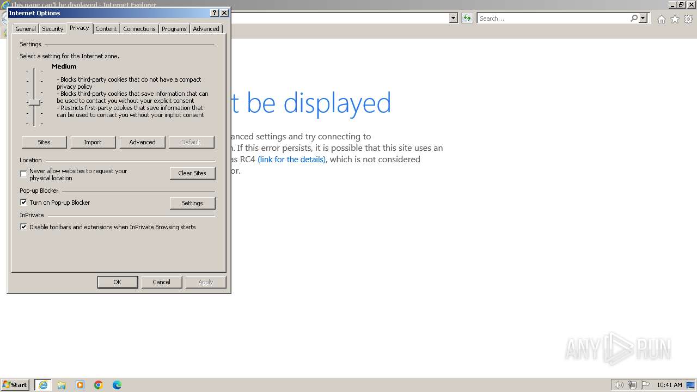The width and height of the screenshot is (697, 392).
Task: Open the Advanced tab
Action: coord(206,29)
